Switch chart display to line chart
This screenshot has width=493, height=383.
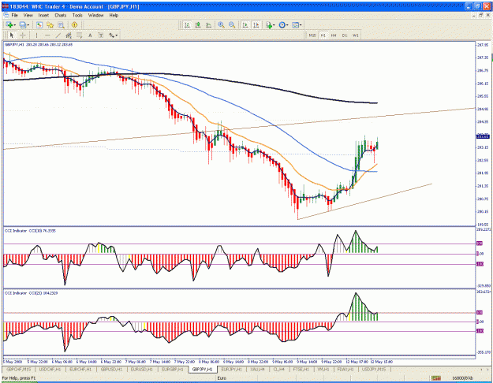pyautogui.click(x=209, y=24)
